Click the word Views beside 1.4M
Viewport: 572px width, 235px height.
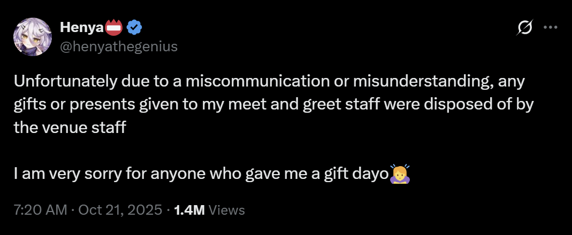click(226, 210)
